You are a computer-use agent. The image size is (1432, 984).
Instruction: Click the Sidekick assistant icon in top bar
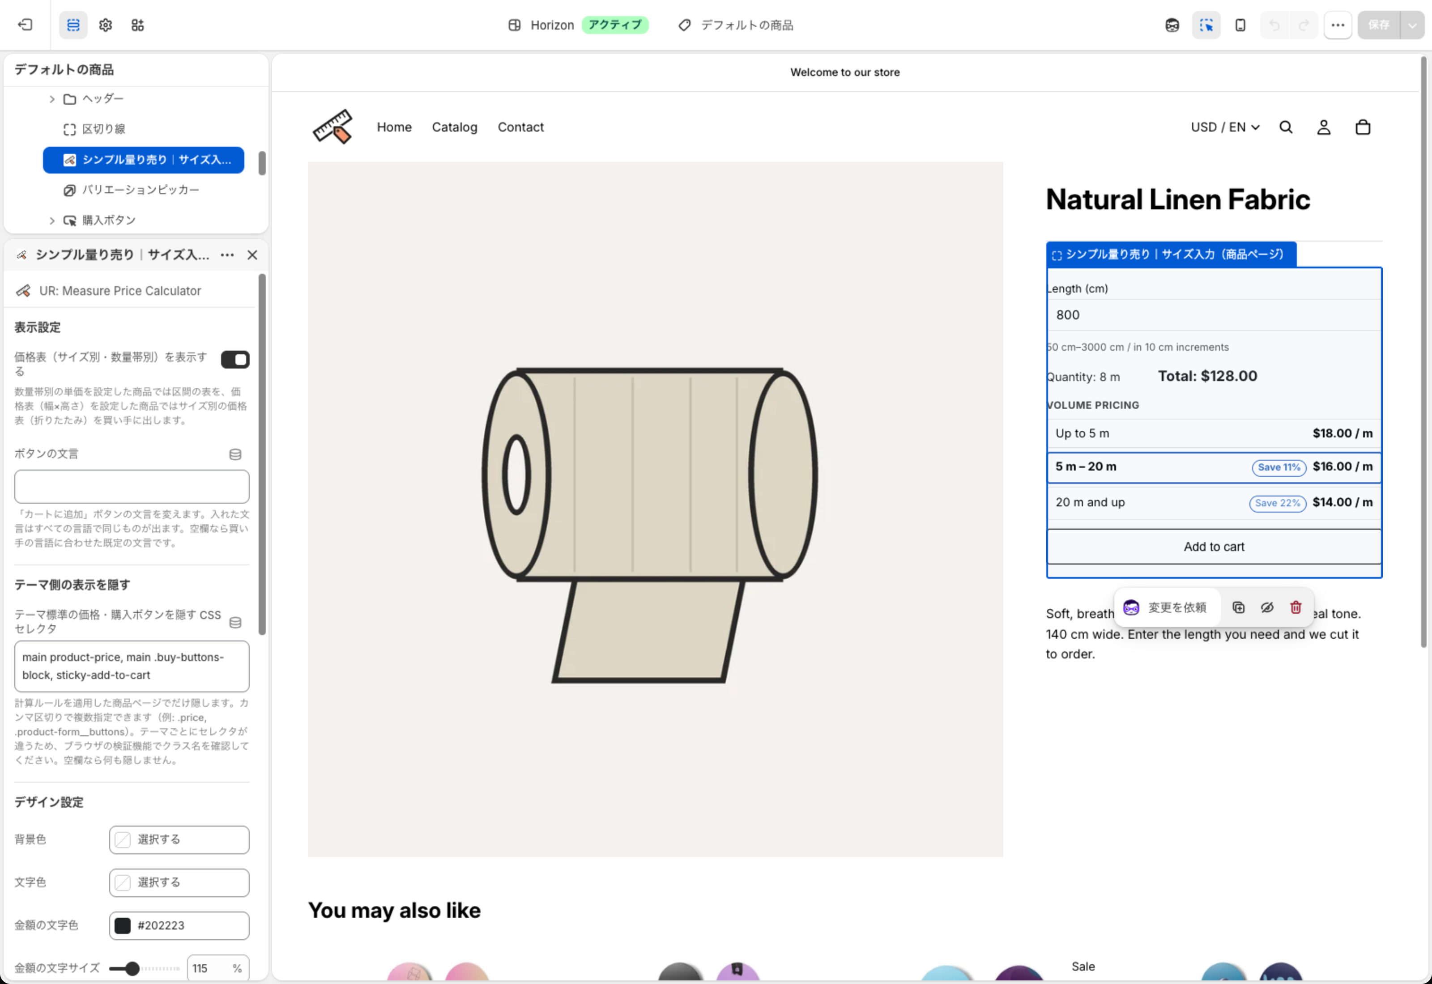tap(1172, 25)
